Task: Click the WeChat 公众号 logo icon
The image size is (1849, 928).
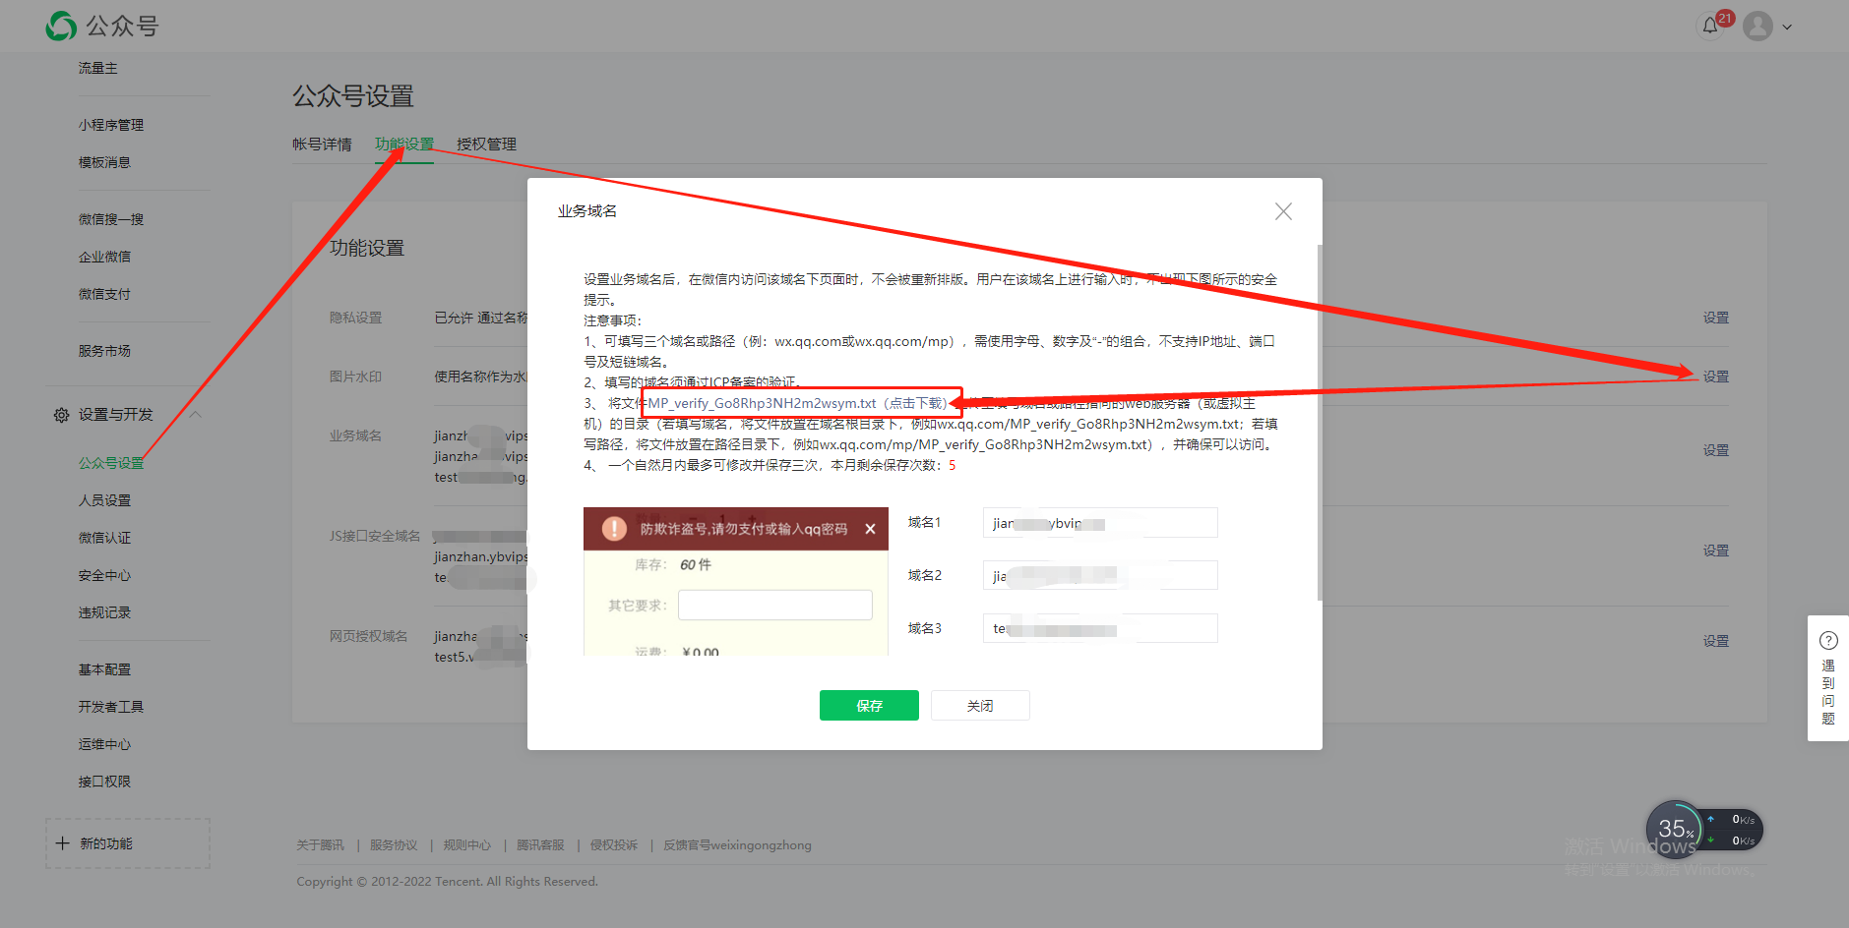Action: (61, 27)
